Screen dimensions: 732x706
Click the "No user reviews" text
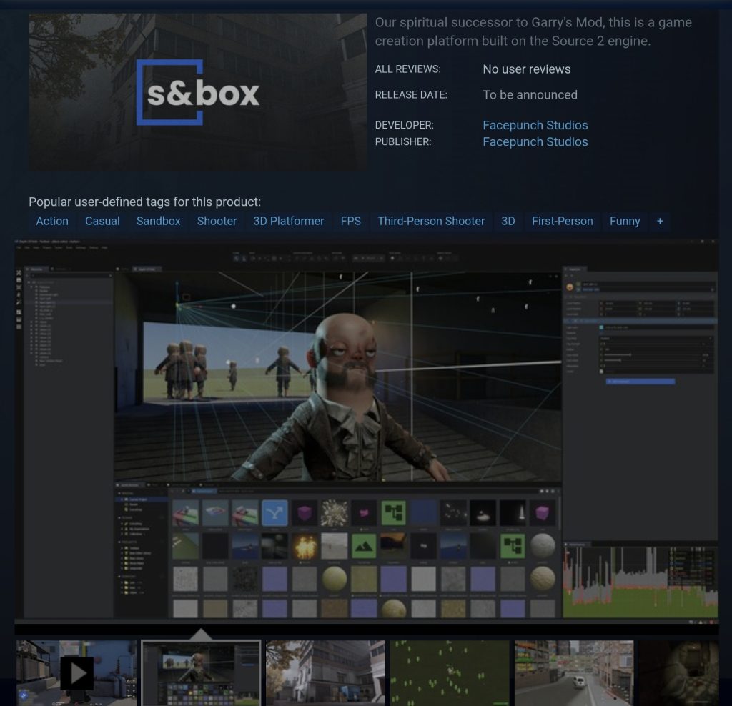tap(527, 69)
